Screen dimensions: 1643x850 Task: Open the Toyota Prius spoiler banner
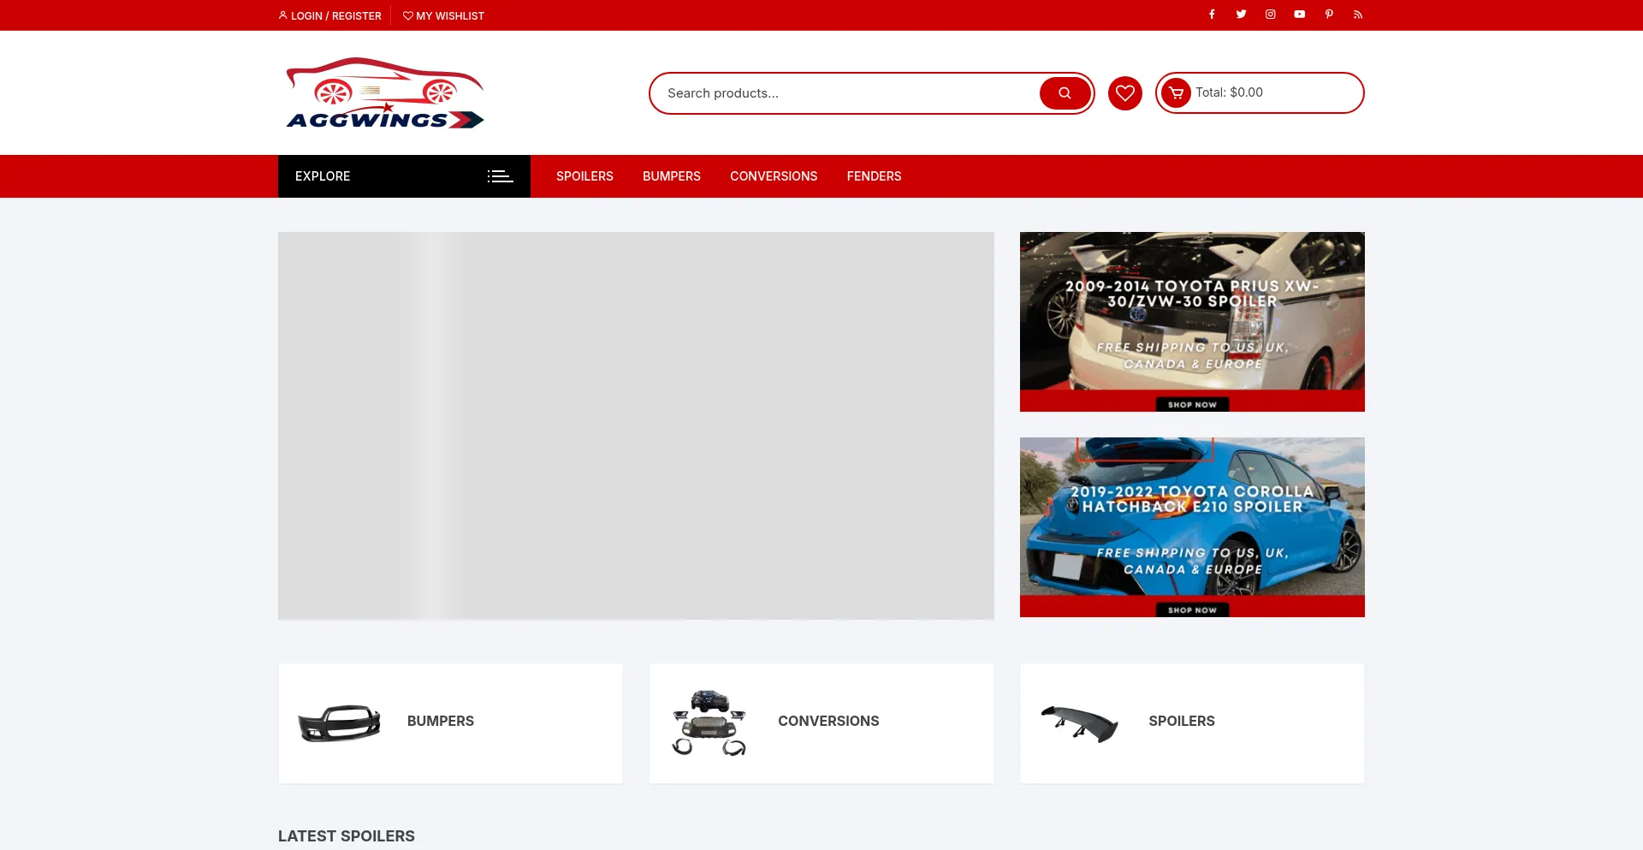point(1192,322)
